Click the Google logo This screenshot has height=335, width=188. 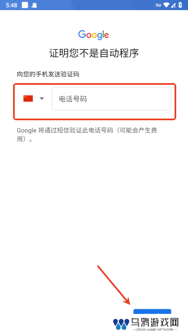[x=93, y=35]
